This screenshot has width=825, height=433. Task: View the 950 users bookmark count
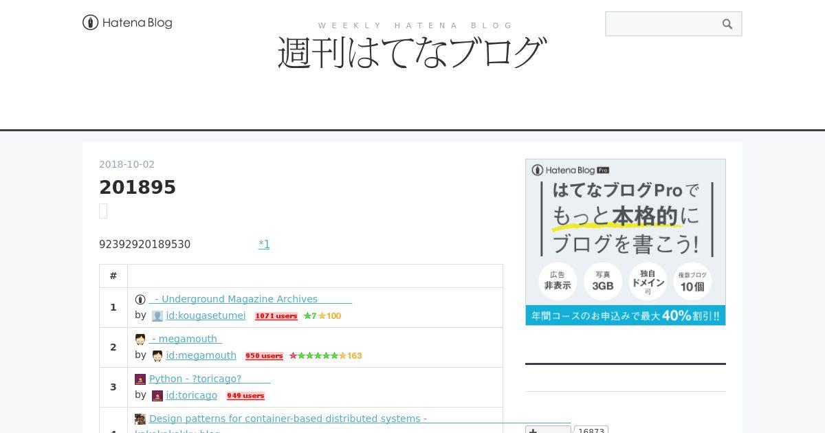pos(265,356)
